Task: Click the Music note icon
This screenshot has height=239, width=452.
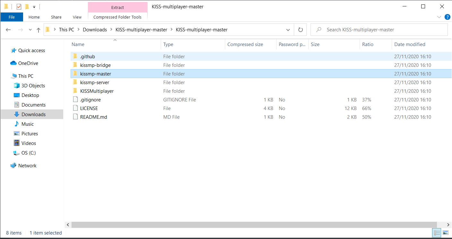Action: pos(17,124)
